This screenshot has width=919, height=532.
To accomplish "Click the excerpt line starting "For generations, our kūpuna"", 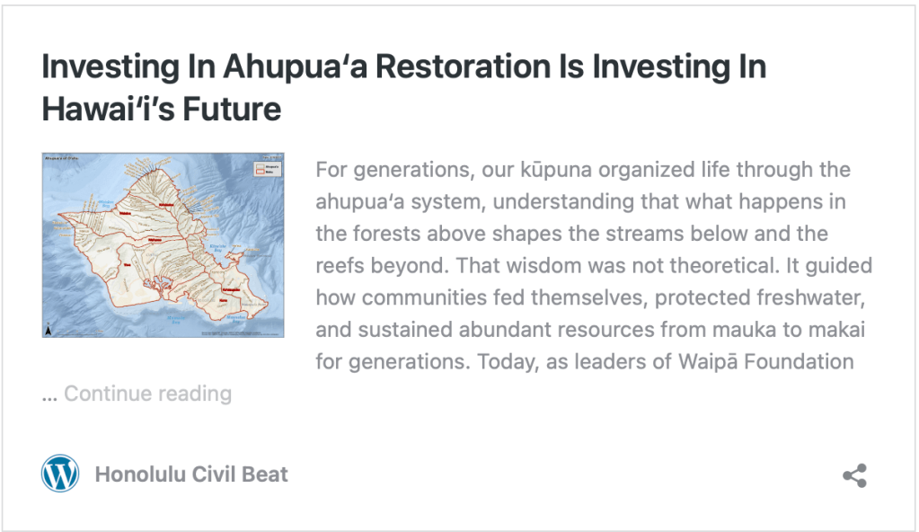I will tap(583, 170).
